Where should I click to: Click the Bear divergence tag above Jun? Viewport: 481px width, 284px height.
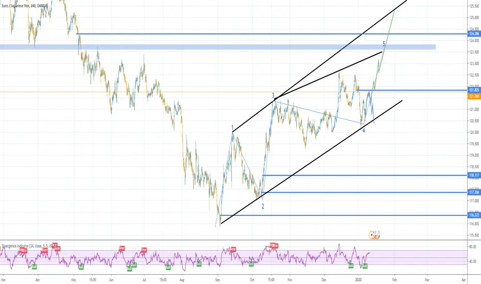[122, 248]
